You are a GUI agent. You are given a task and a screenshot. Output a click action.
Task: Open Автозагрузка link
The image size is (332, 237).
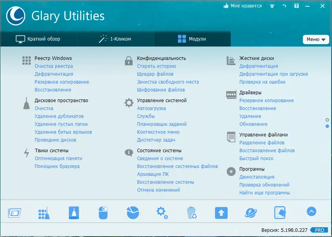tap(151, 108)
